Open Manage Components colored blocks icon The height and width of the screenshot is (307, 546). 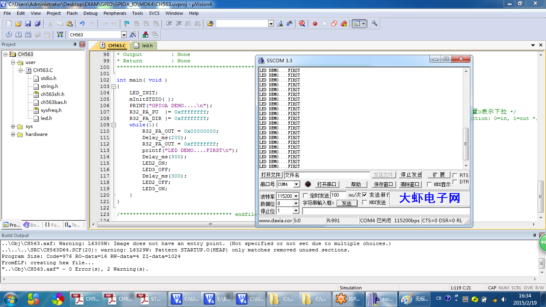tap(145, 35)
